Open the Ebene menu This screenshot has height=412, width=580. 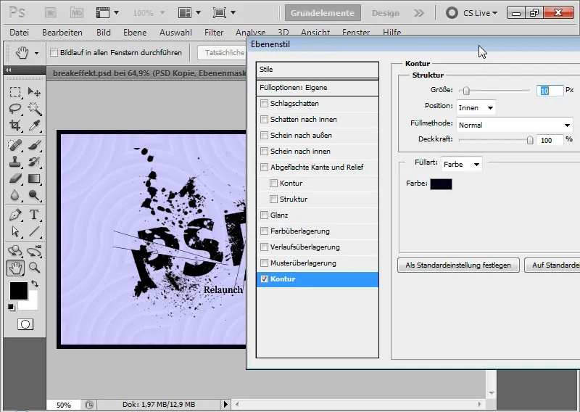pyautogui.click(x=135, y=33)
